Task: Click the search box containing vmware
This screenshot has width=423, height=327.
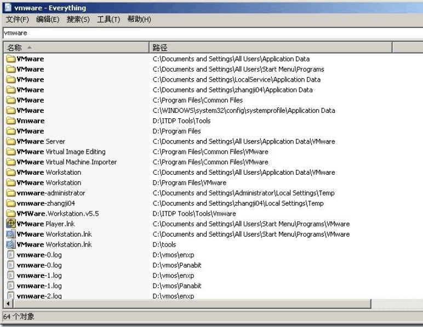Action: pyautogui.click(x=213, y=33)
